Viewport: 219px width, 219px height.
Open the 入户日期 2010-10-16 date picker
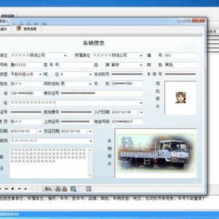pyautogui.click(x=141, y=112)
